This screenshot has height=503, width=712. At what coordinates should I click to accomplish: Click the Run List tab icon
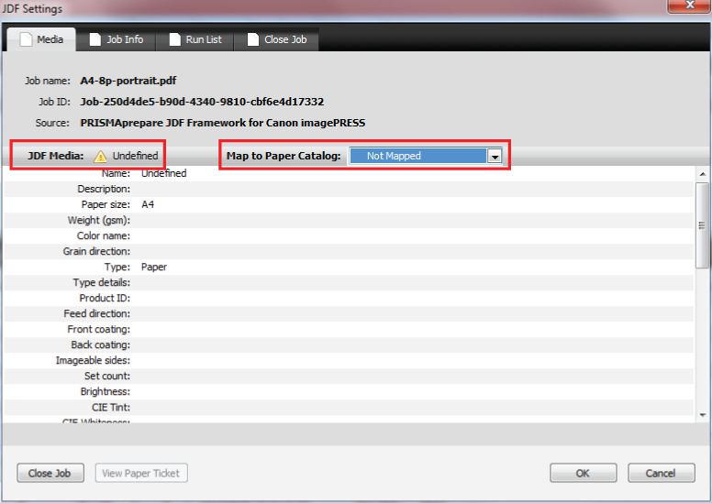pos(174,40)
